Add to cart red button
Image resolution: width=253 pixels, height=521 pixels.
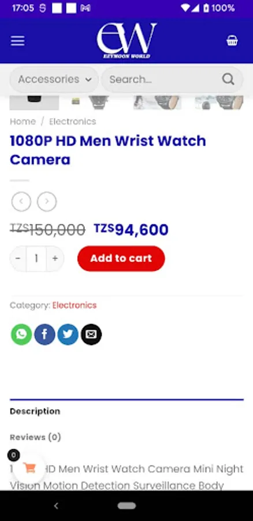coord(121,259)
